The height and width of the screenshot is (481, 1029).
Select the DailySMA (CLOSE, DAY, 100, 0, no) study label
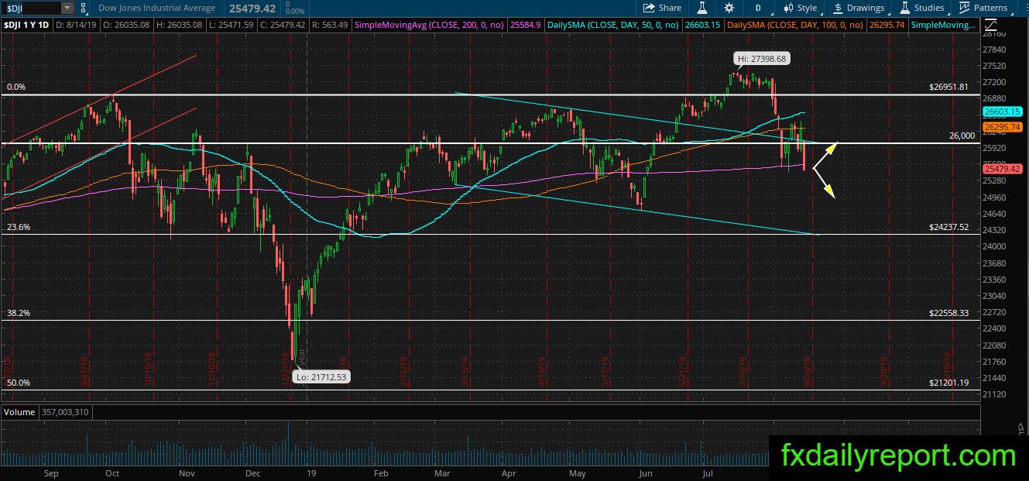(797, 26)
